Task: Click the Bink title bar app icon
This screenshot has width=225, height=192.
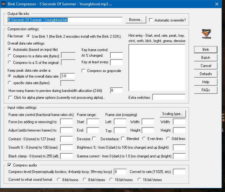Action: click(x=3, y=4)
